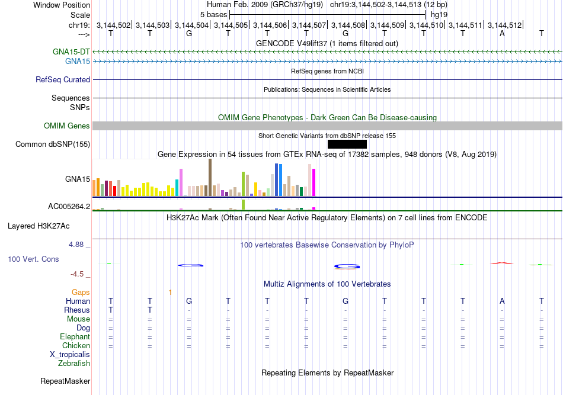Image resolution: width=563 pixels, height=395 pixels.
Task: Select the Rhesus alignment row label
Action: (x=77, y=310)
